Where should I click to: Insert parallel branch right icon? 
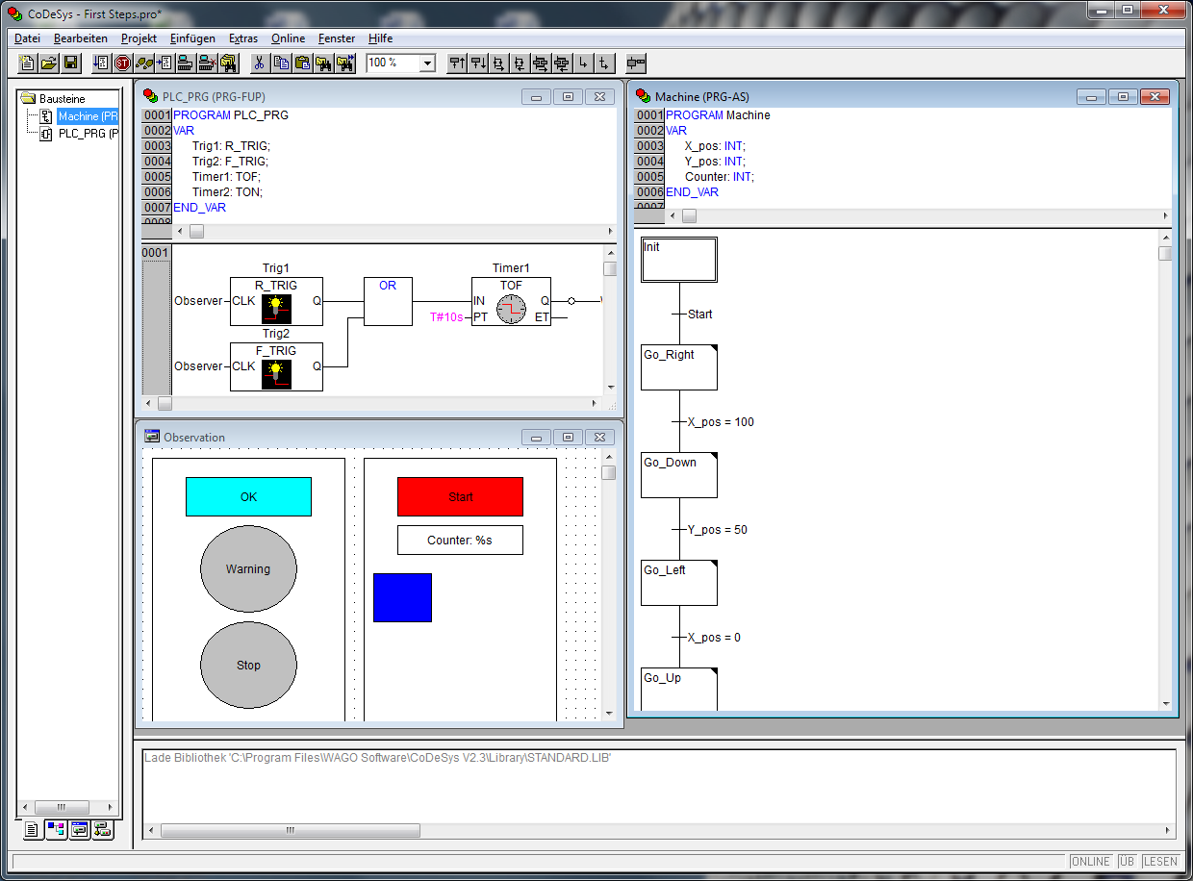[x=541, y=63]
